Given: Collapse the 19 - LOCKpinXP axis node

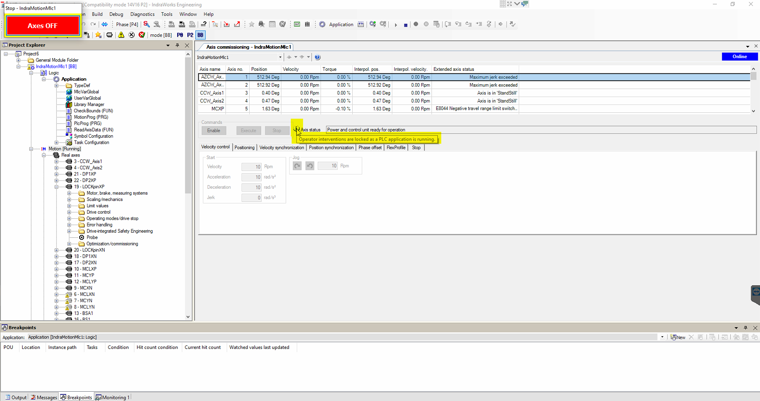Looking at the screenshot, I should pyautogui.click(x=56, y=187).
